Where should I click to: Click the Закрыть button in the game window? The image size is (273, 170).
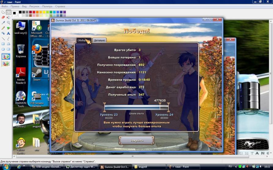pos(136,140)
